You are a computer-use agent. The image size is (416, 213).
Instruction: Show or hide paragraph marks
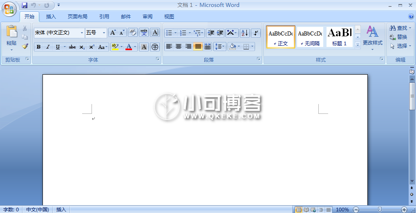256,33
